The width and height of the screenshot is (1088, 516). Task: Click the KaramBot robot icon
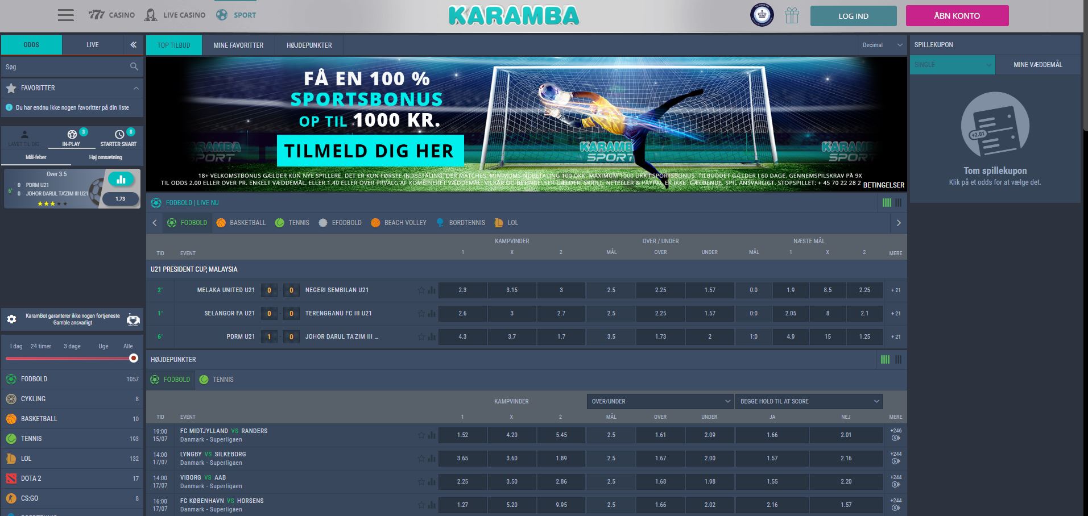coord(133,319)
